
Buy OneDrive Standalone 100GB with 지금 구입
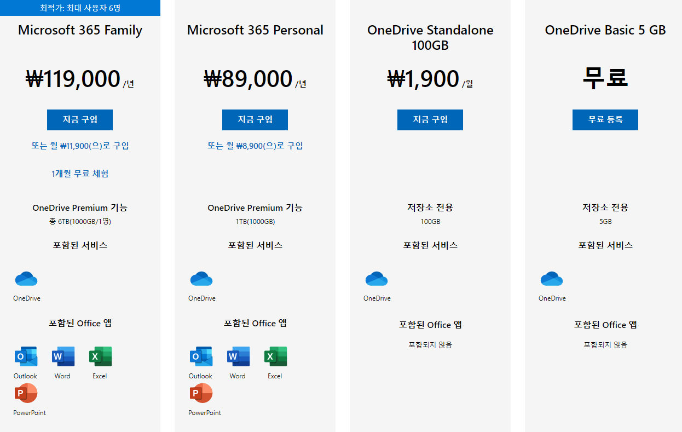(x=430, y=120)
